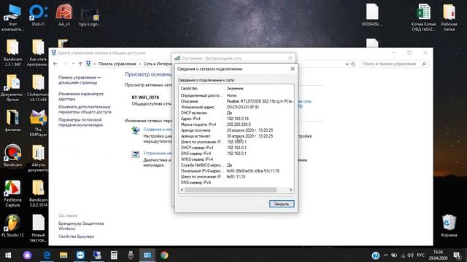Click the РУС language indicator
Image resolution: width=467 pixels, height=262 pixels.
[x=420, y=255]
